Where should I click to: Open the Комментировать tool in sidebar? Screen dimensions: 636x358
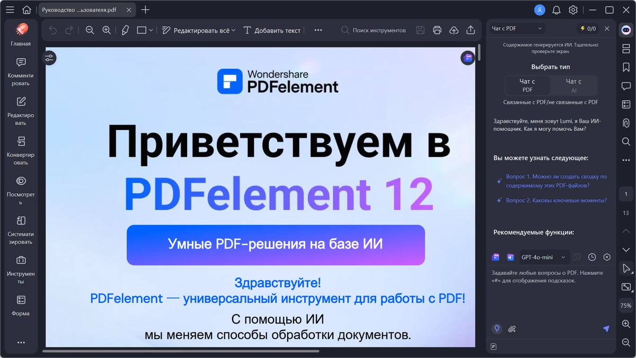[x=21, y=71]
